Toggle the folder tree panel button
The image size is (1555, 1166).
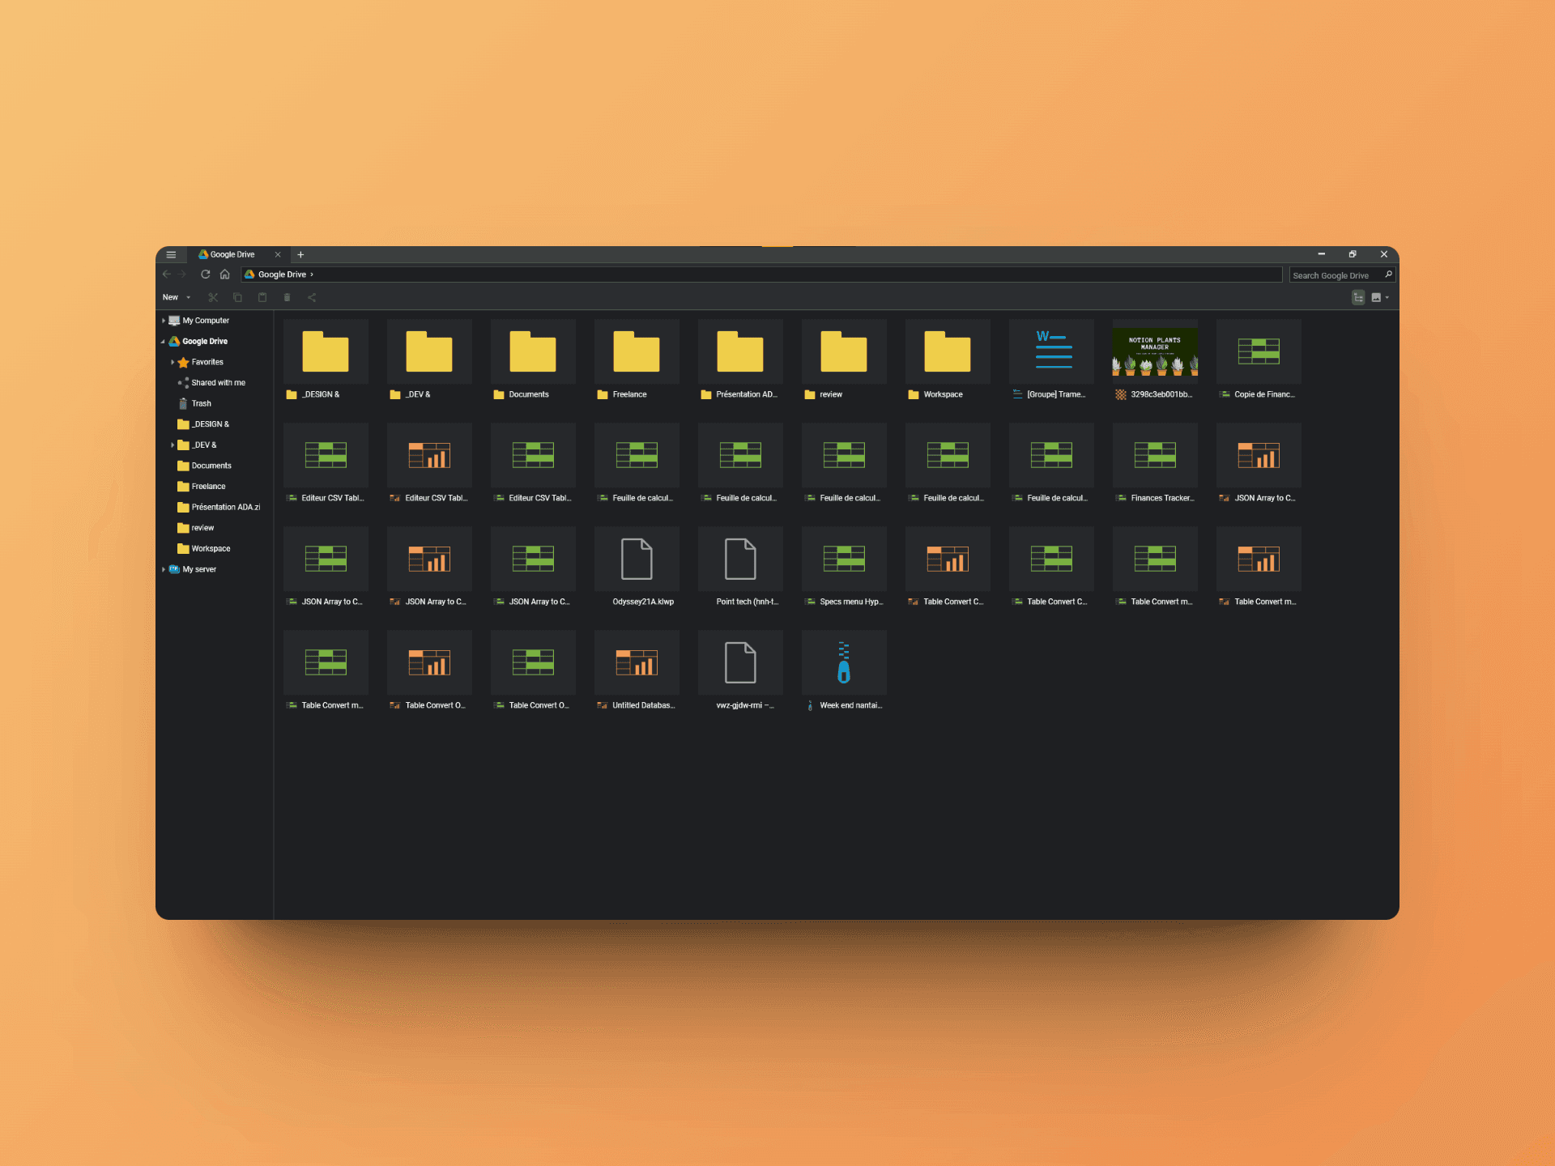[1358, 297]
